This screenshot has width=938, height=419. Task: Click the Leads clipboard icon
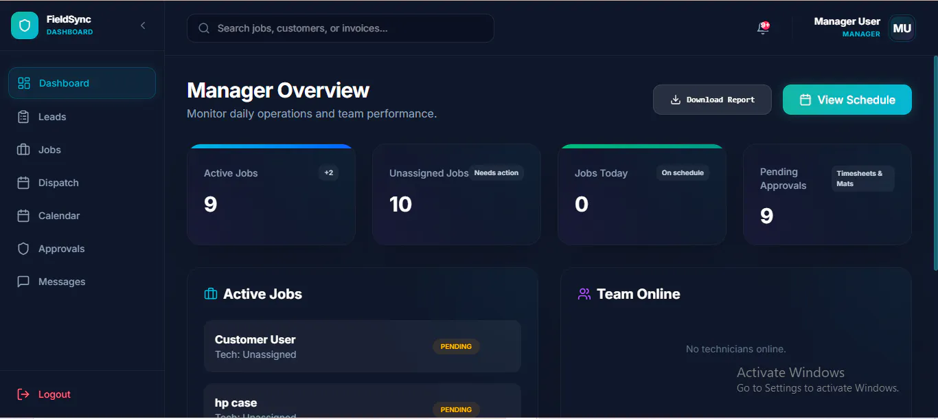[23, 117]
